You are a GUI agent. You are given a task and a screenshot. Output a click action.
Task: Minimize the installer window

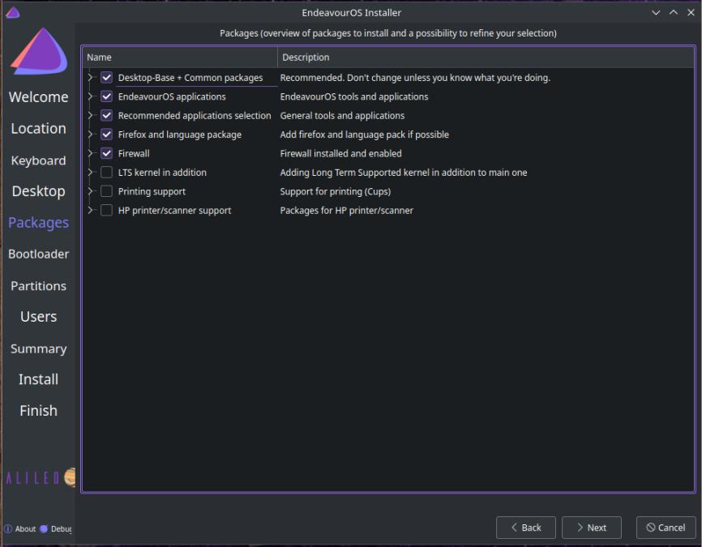656,12
